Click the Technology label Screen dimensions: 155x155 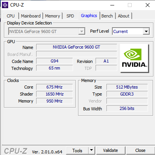point(22,68)
